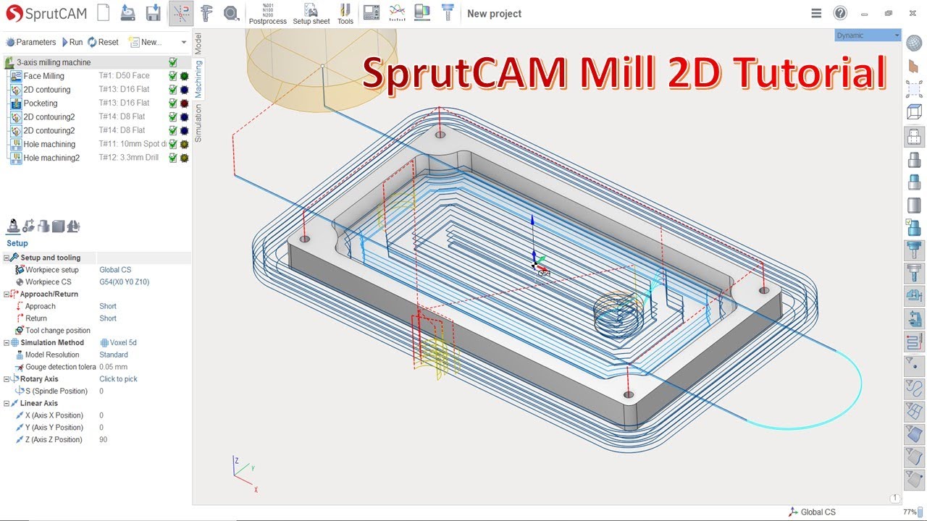Image resolution: width=927 pixels, height=521 pixels.
Task: Change Workpiece setup Global CS value
Action: pyautogui.click(x=115, y=270)
